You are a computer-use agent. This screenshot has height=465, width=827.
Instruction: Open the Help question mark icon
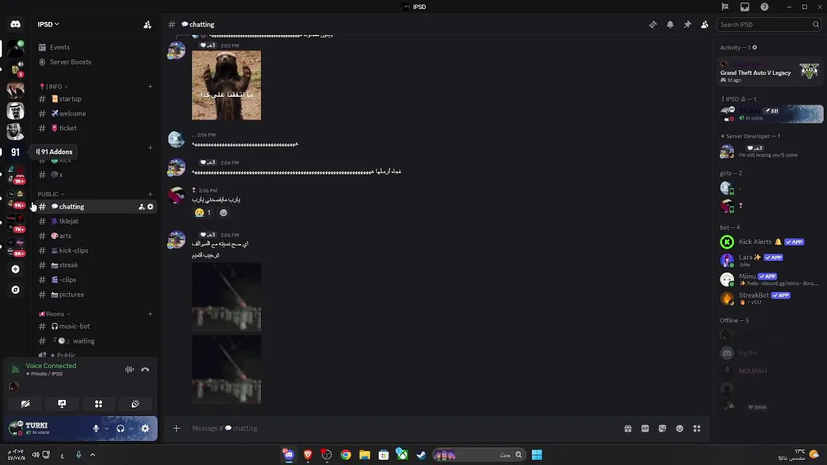coord(765,6)
